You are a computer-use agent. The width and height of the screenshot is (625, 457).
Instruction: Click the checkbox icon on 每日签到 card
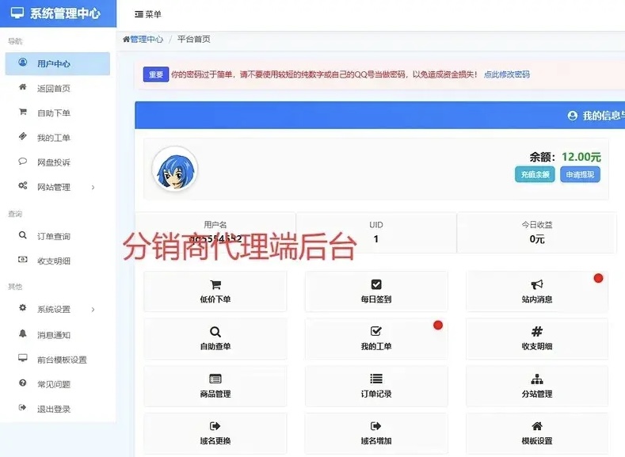tap(376, 284)
